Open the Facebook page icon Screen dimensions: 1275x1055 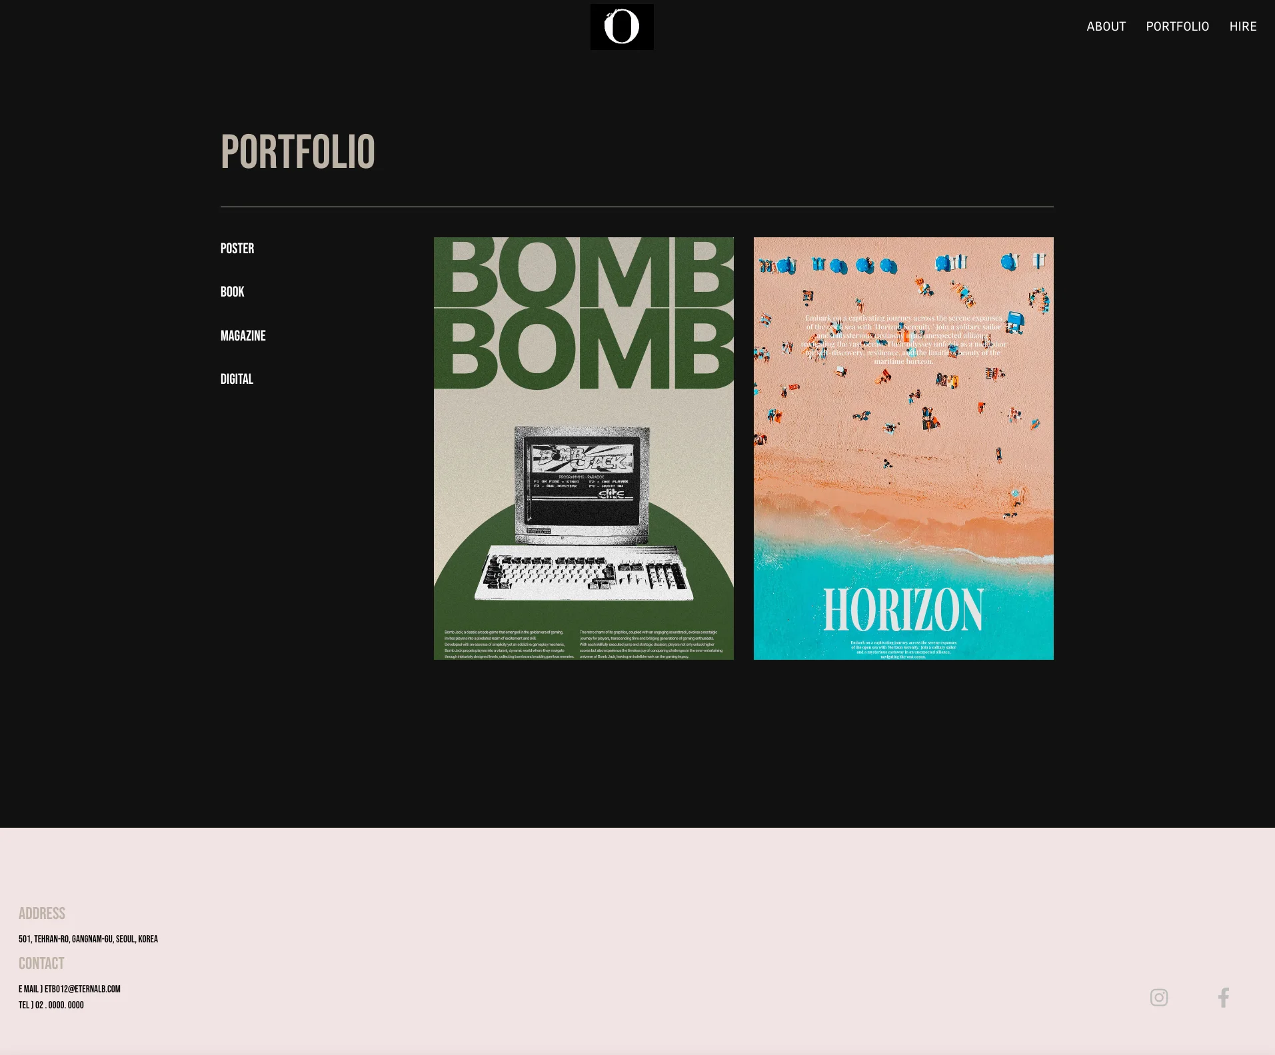(x=1223, y=997)
